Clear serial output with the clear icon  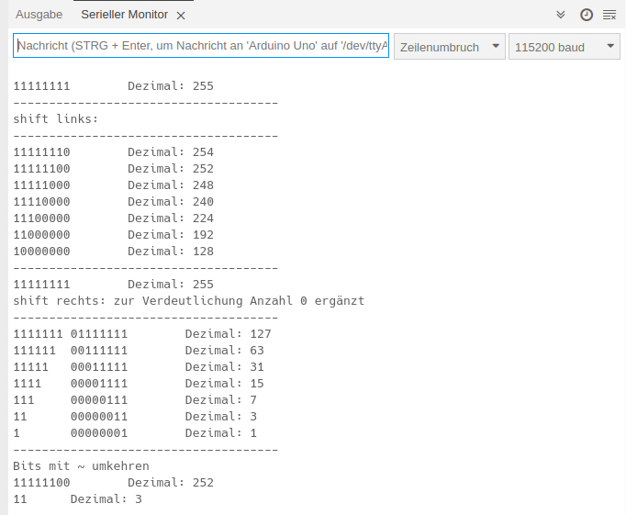[609, 15]
